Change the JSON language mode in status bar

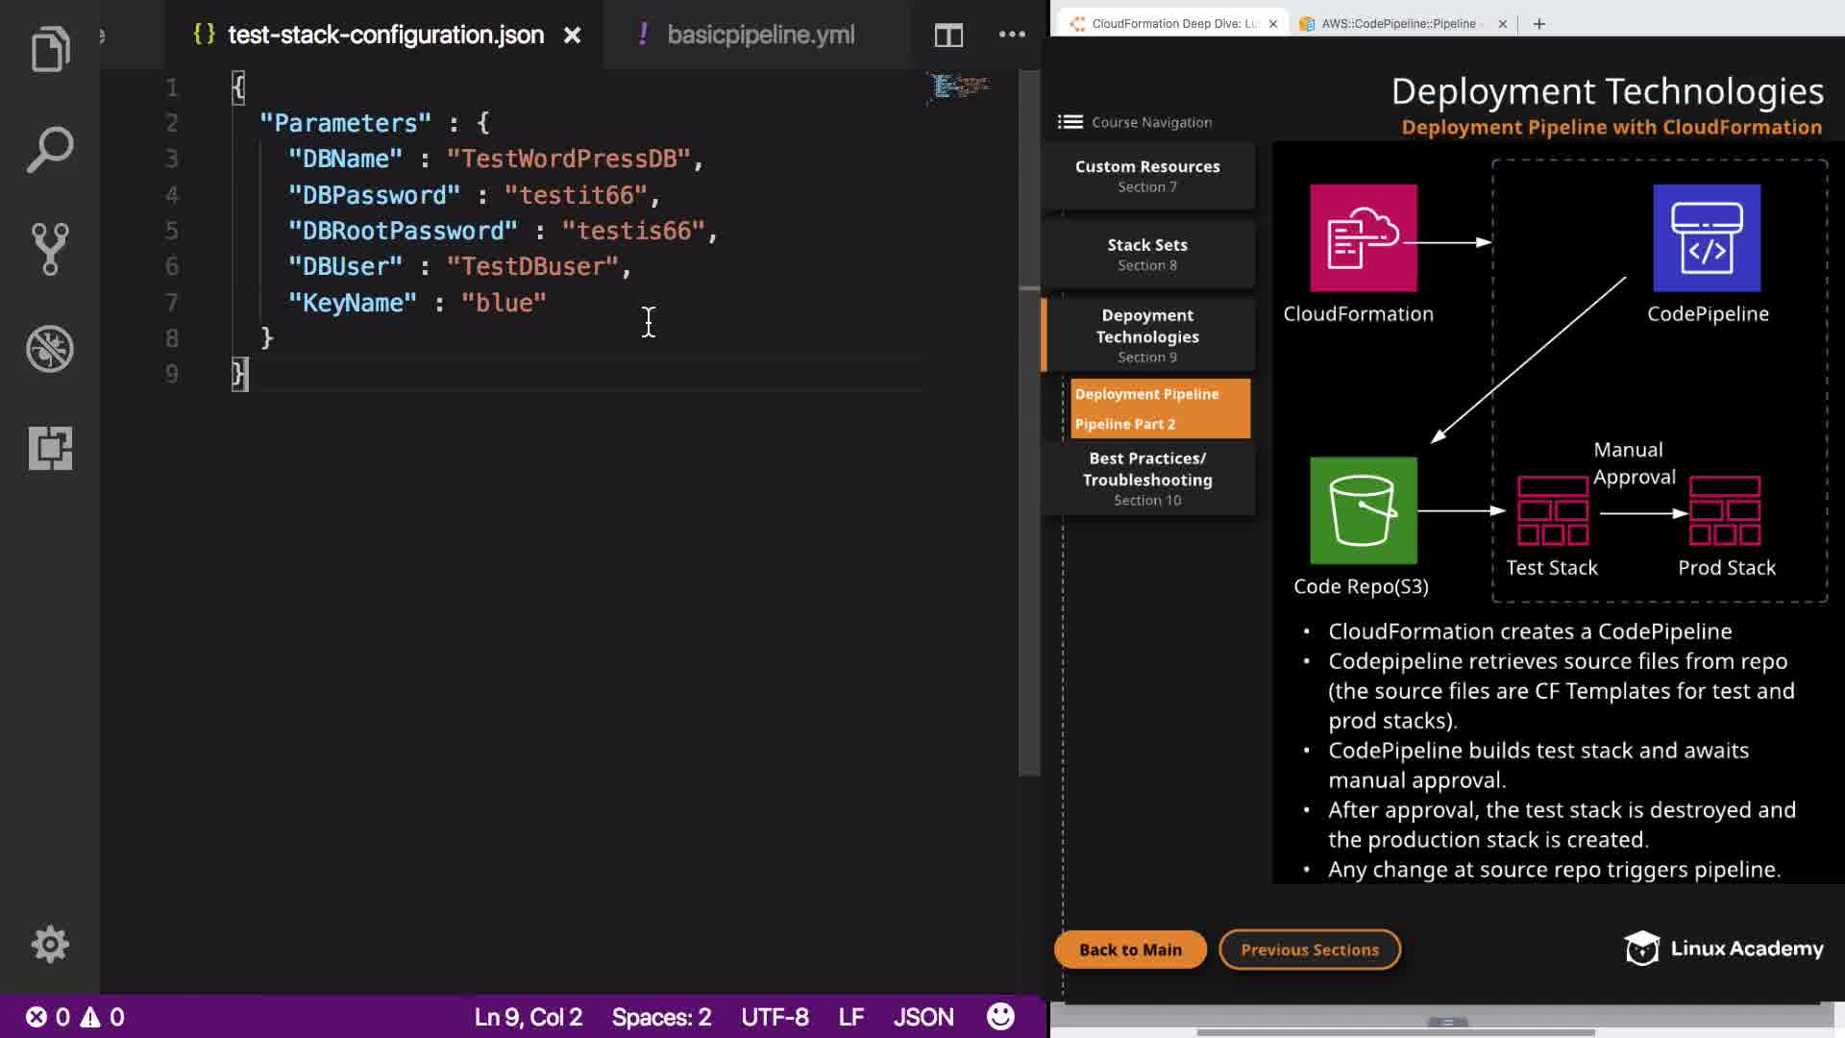(922, 1017)
